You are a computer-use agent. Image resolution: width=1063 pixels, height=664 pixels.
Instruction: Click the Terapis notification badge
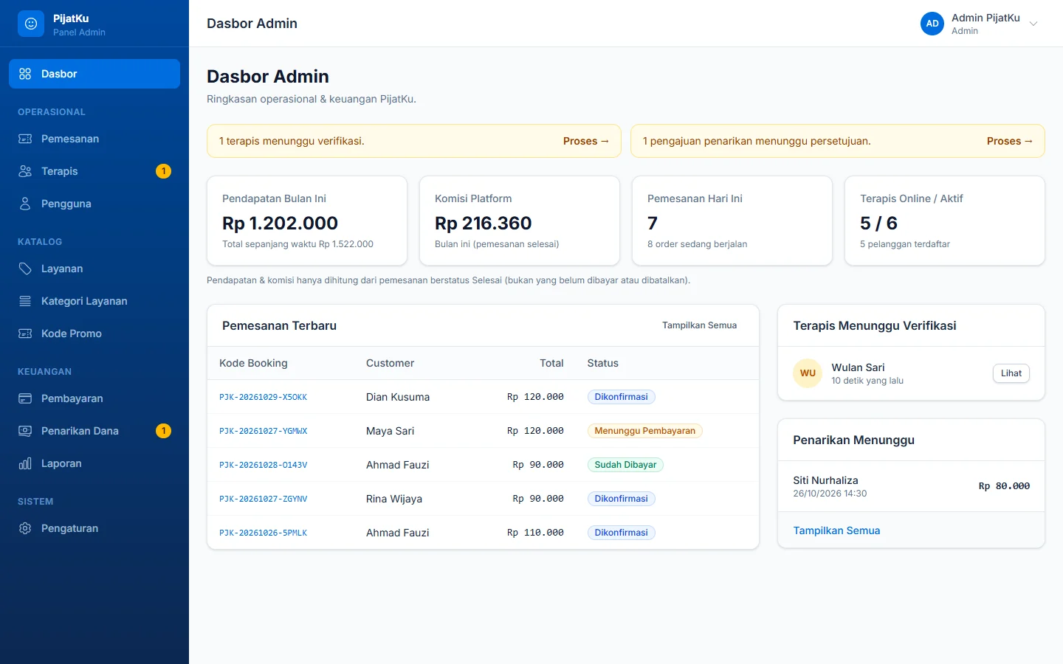[x=164, y=171]
